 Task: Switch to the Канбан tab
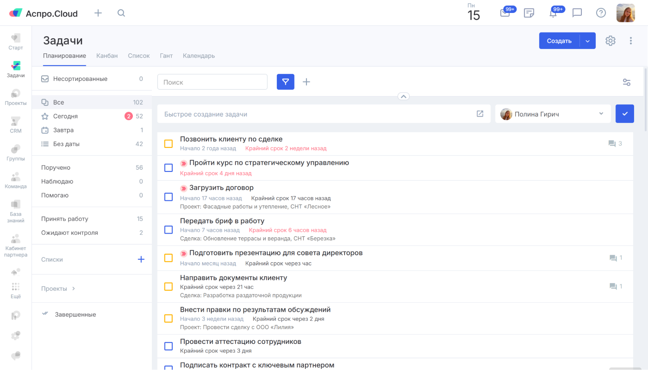coord(107,56)
